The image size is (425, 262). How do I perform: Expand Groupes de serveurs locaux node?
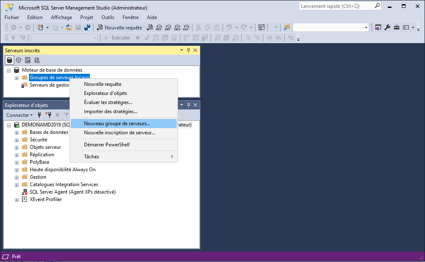(x=17, y=78)
